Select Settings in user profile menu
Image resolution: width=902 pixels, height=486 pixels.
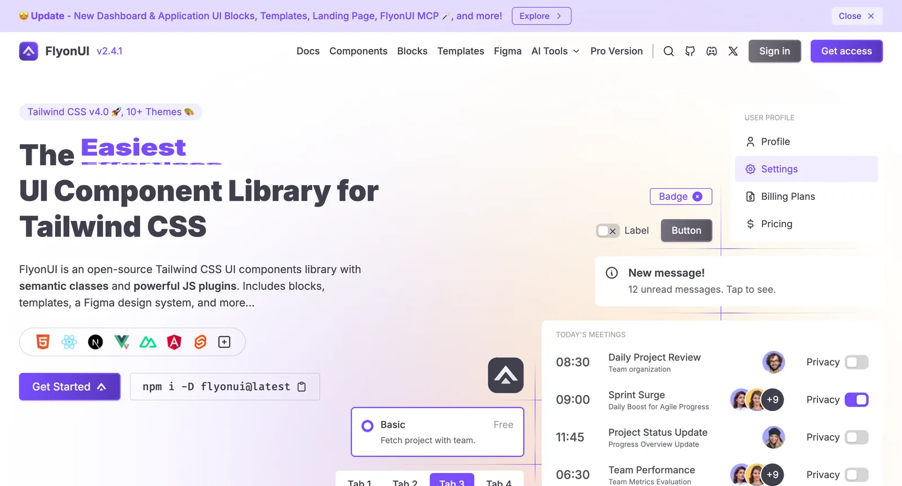(x=806, y=169)
